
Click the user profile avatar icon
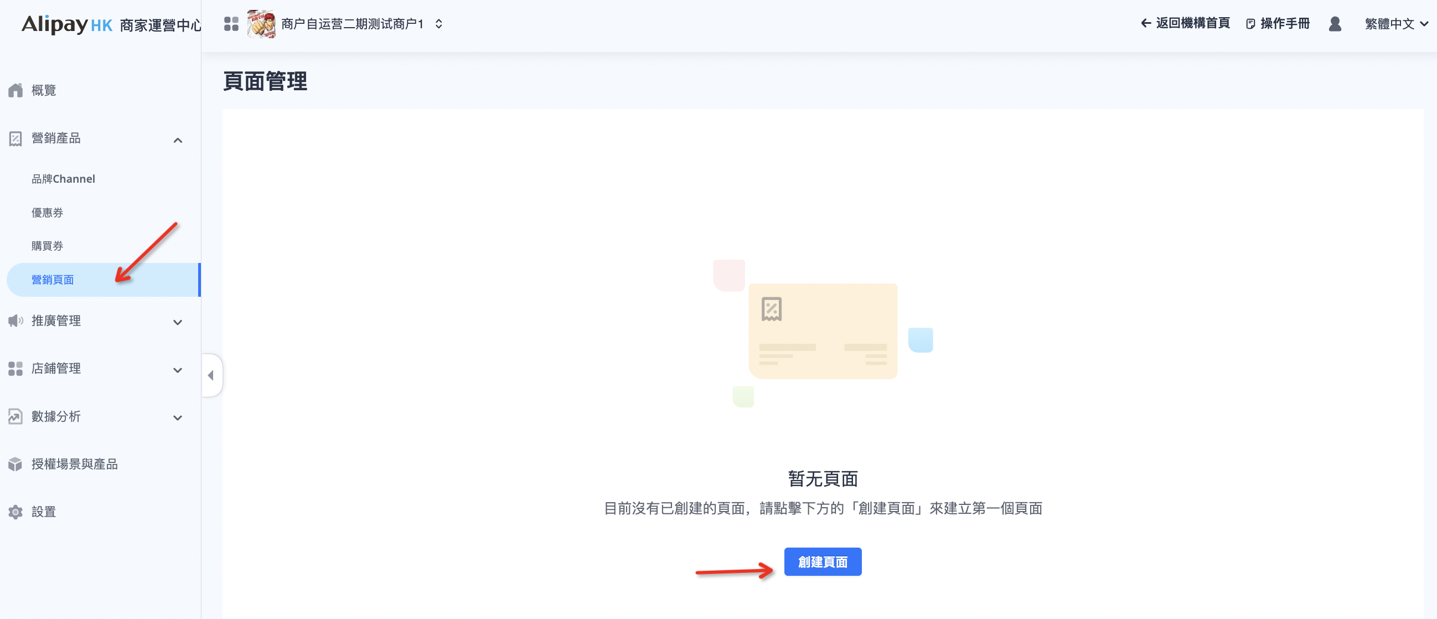pos(1335,24)
